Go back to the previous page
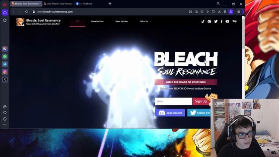This screenshot has width=279, height=157. (x=14, y=12)
